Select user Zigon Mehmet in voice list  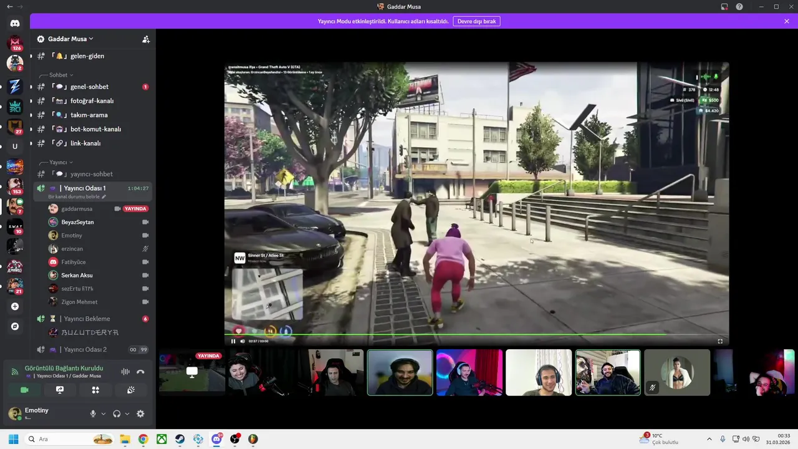tap(99, 302)
